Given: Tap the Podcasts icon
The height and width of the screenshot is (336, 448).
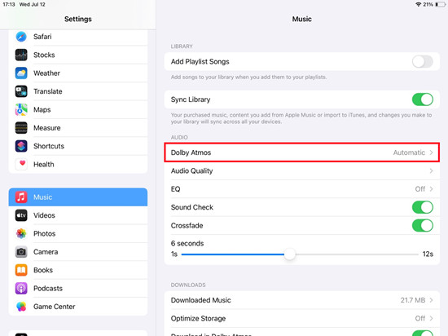Looking at the screenshot, I should coord(21,288).
